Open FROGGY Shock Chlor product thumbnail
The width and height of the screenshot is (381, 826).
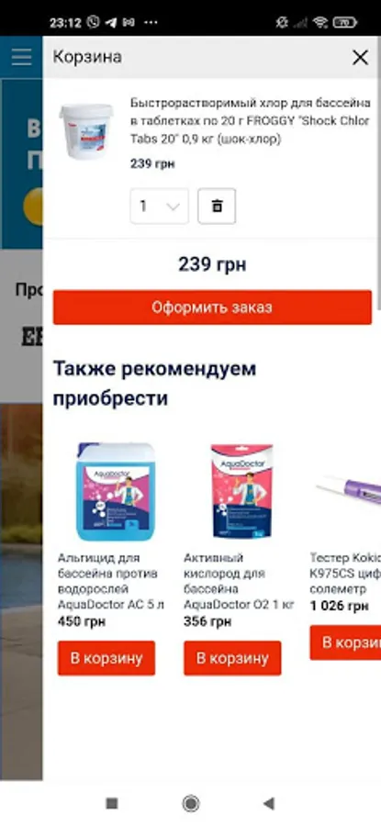tap(86, 131)
